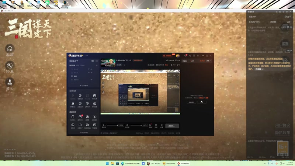Click the stream cover thumbnail

pyautogui.click(x=108, y=63)
